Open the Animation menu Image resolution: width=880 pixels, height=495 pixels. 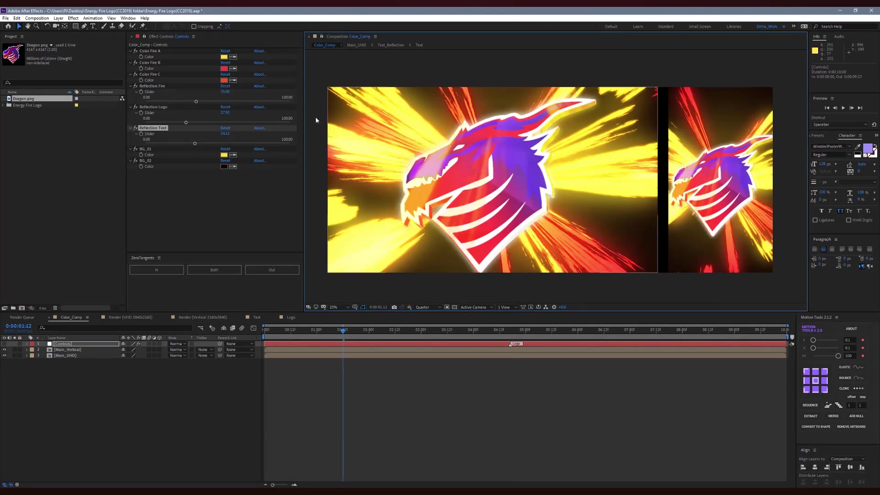tap(93, 18)
